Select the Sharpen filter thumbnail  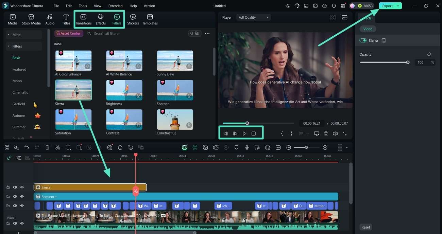(x=175, y=90)
